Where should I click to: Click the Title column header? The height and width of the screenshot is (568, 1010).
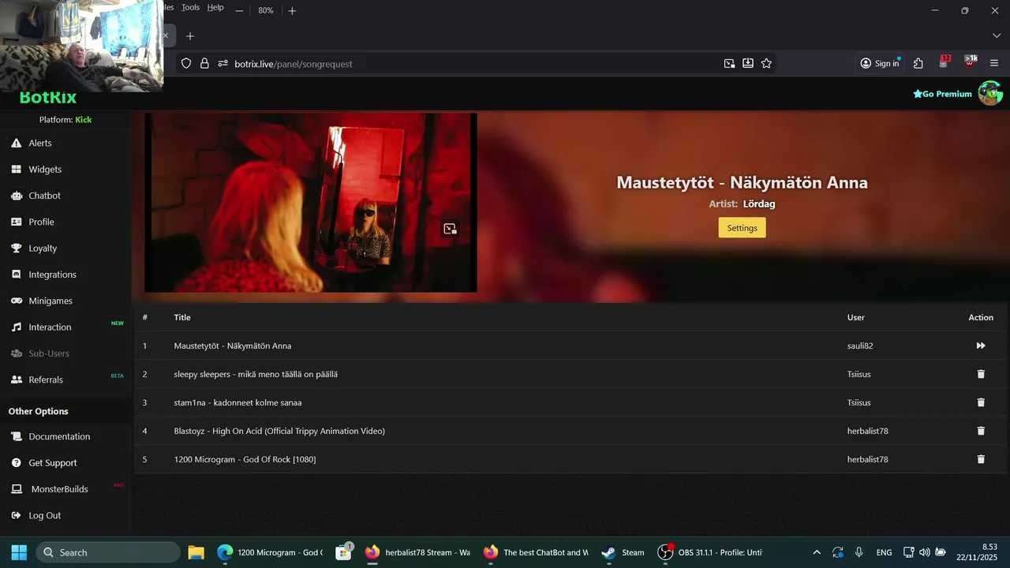pos(182,318)
